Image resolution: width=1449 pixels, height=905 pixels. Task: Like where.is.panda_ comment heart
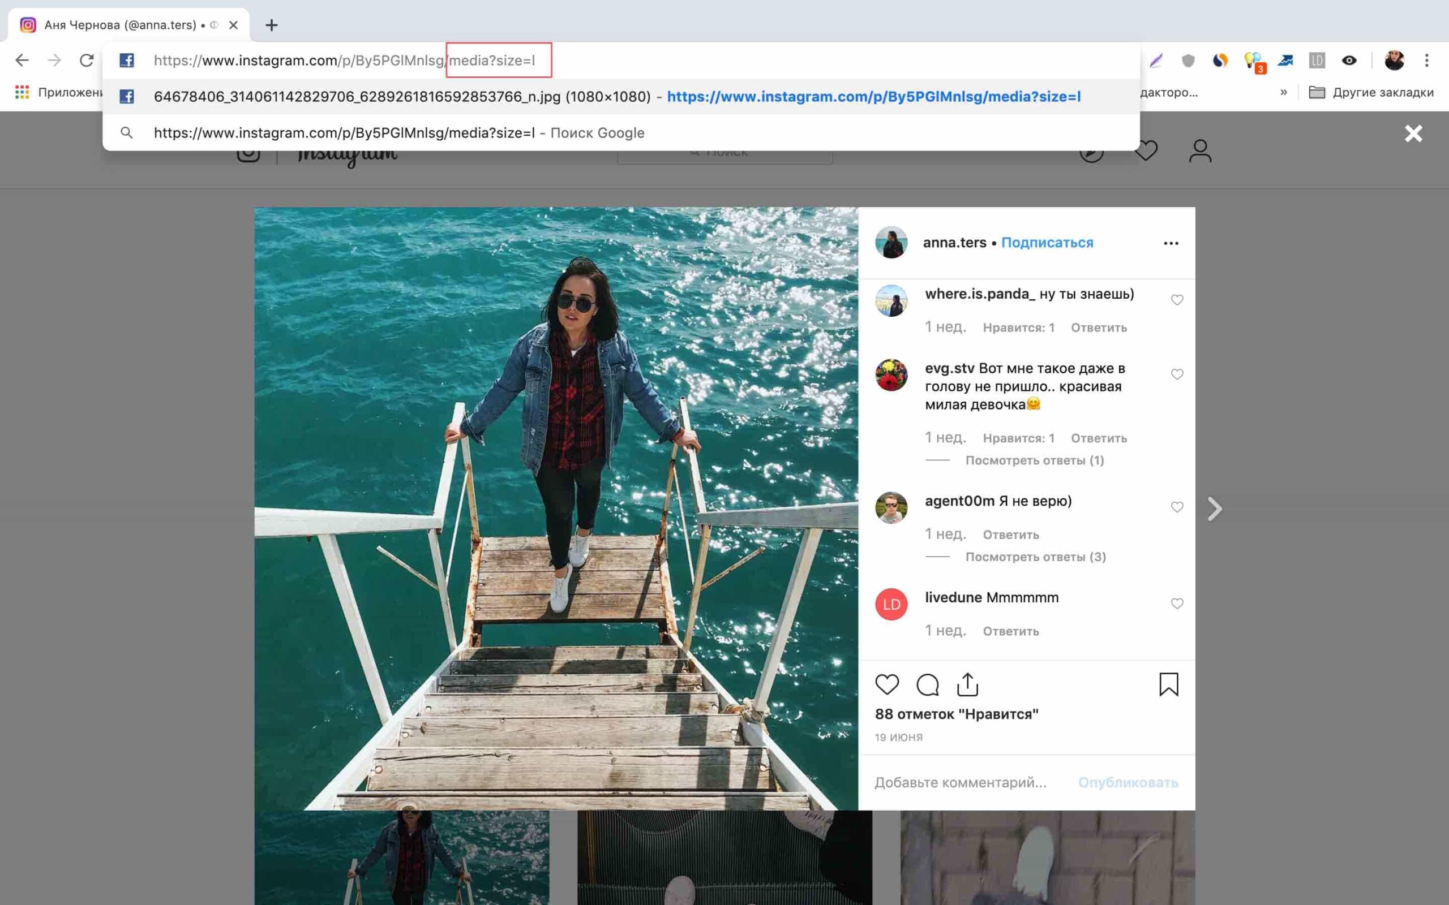tap(1177, 300)
